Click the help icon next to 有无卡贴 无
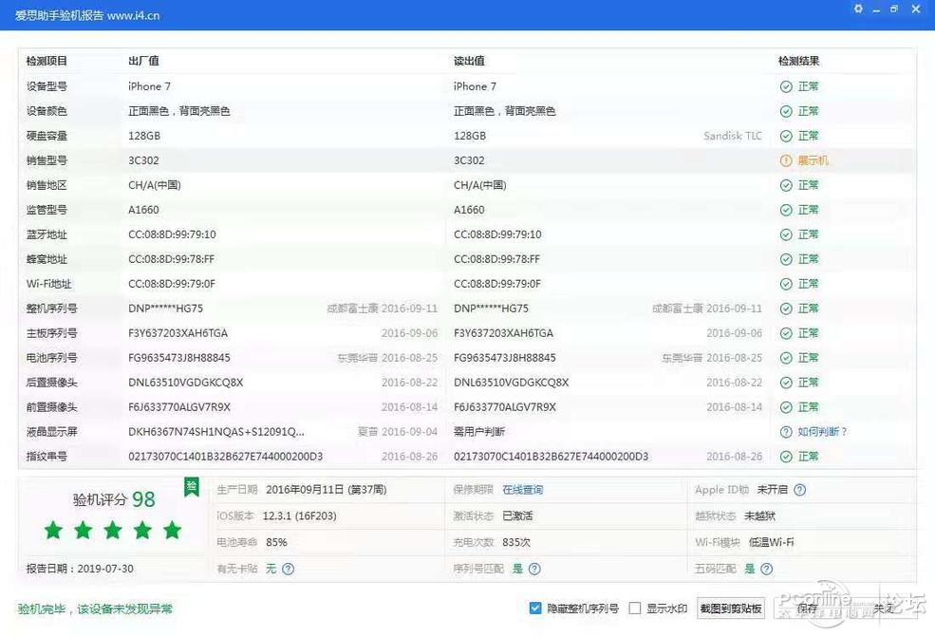This screenshot has height=637, width=935. point(288,569)
